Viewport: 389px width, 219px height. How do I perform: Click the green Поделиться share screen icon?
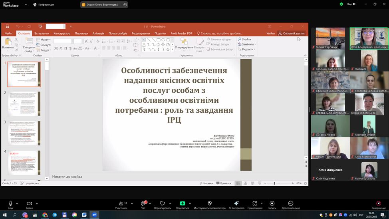tap(183, 204)
